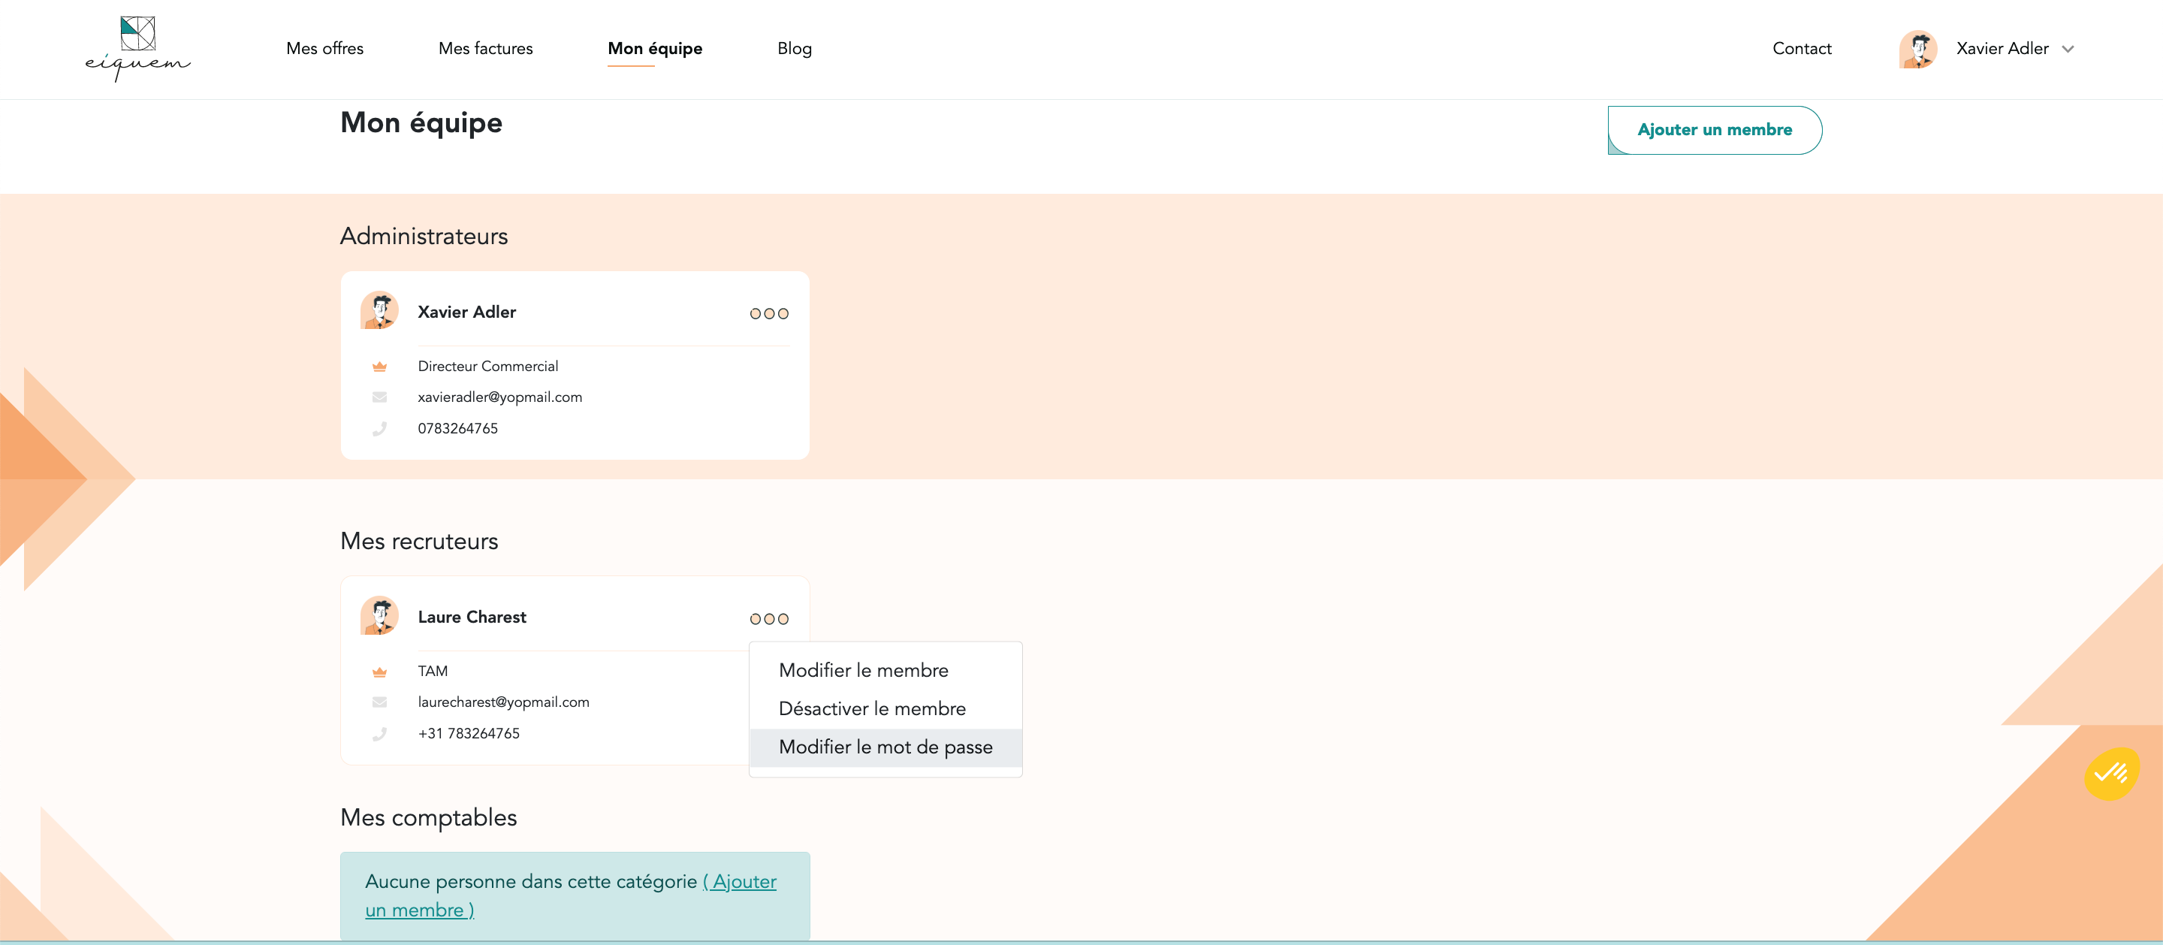Click Xavier Adler card avatar
Image resolution: width=2163 pixels, height=945 pixels.
pos(379,311)
